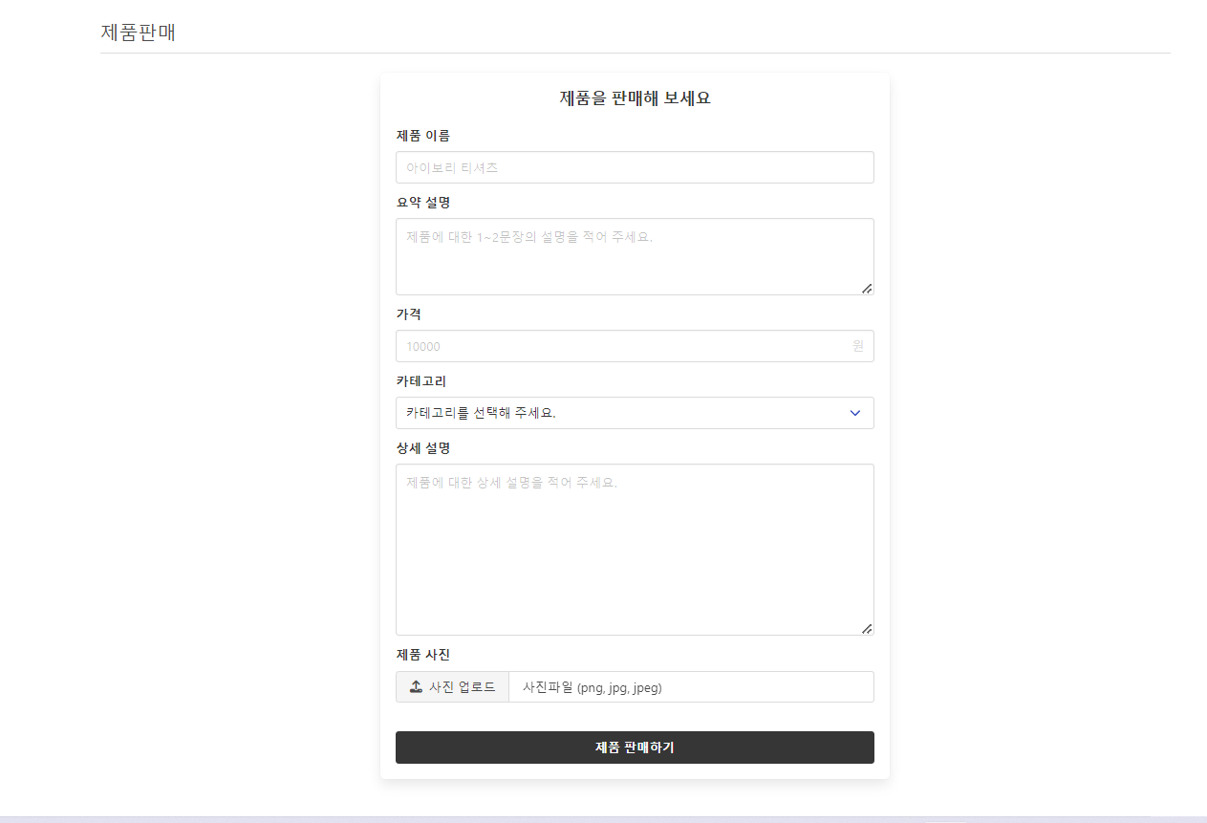Select the category dropdown to view options
Viewport: 1207px width, 823px height.
tap(635, 413)
